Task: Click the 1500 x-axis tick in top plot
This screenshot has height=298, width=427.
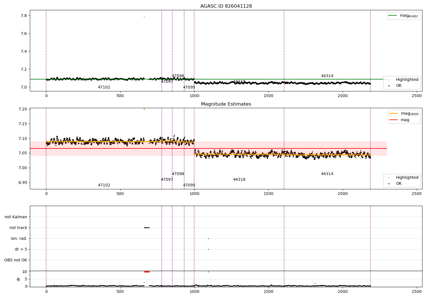Action: click(268, 96)
